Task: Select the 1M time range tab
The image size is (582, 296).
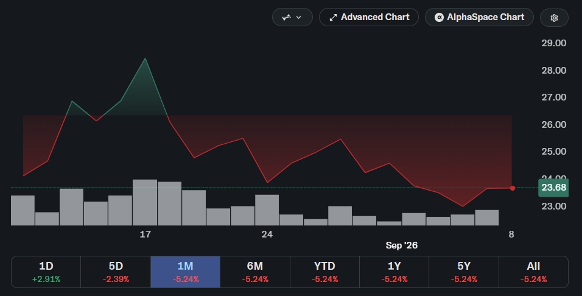Action: click(x=185, y=272)
